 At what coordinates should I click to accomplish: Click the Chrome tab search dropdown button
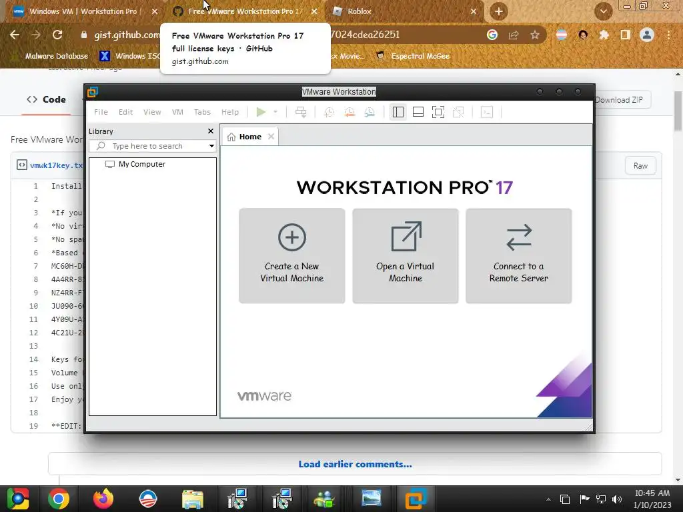(603, 11)
